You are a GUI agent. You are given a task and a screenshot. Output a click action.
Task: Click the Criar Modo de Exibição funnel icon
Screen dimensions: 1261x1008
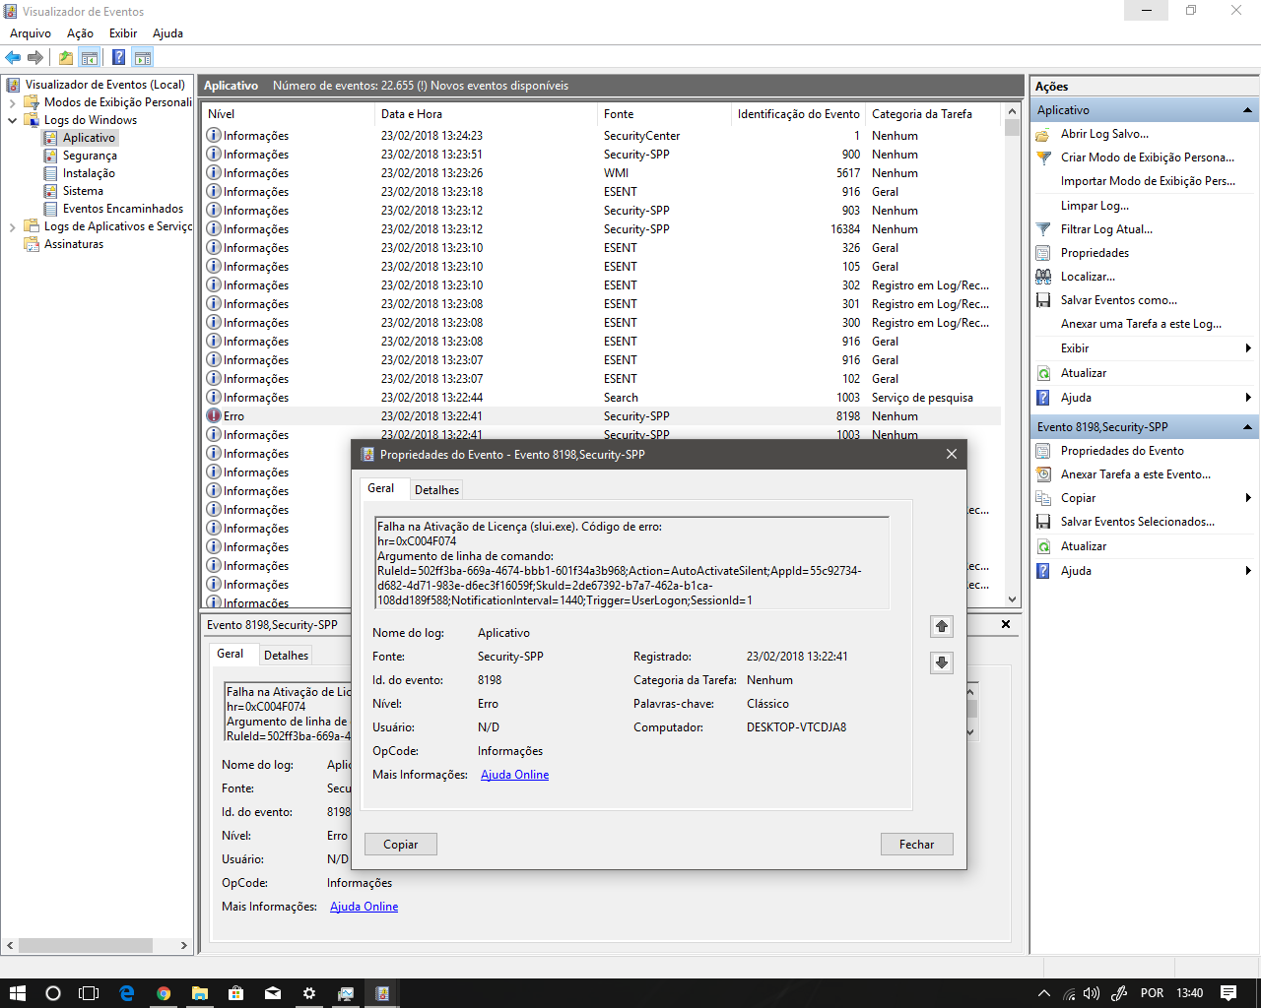(x=1043, y=157)
